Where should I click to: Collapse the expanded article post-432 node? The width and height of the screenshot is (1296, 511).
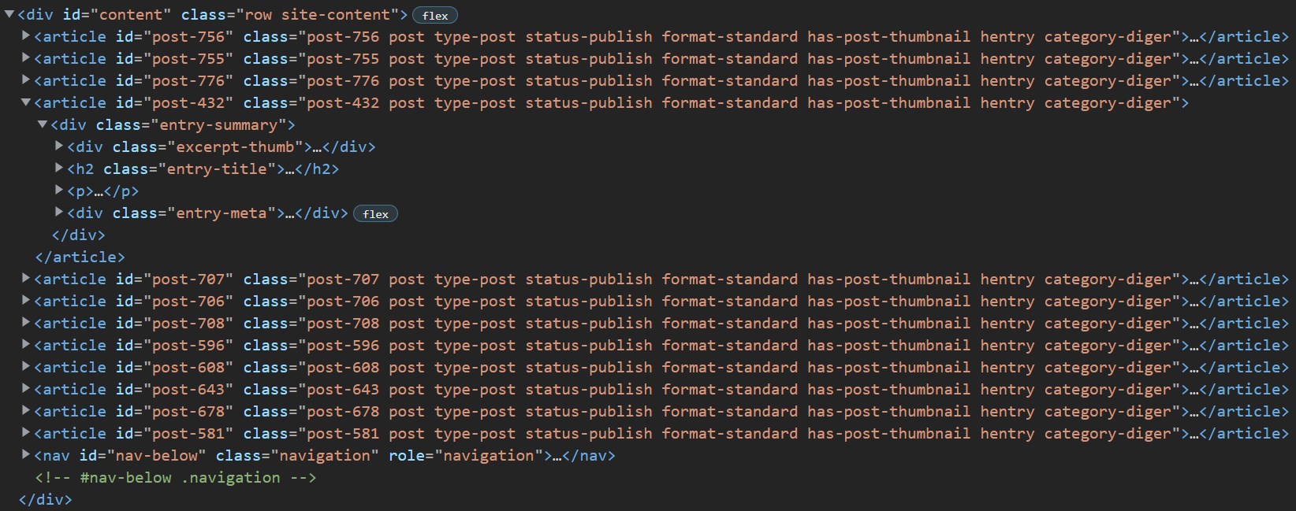pyautogui.click(x=26, y=102)
